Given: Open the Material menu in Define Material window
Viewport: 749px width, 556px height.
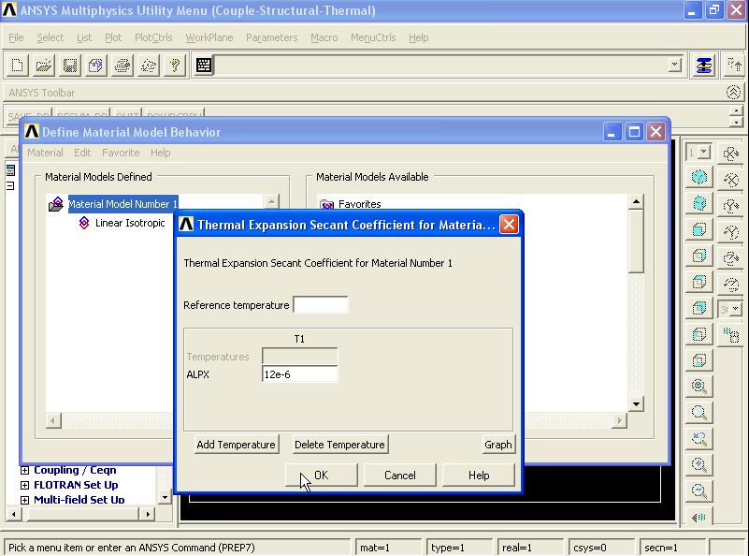Looking at the screenshot, I should 45,153.
